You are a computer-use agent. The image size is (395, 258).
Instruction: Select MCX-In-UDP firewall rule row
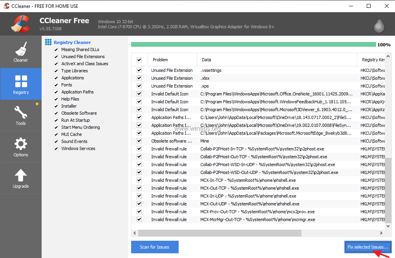[x=258, y=196]
